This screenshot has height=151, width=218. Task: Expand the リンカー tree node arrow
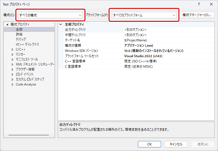point(12,54)
